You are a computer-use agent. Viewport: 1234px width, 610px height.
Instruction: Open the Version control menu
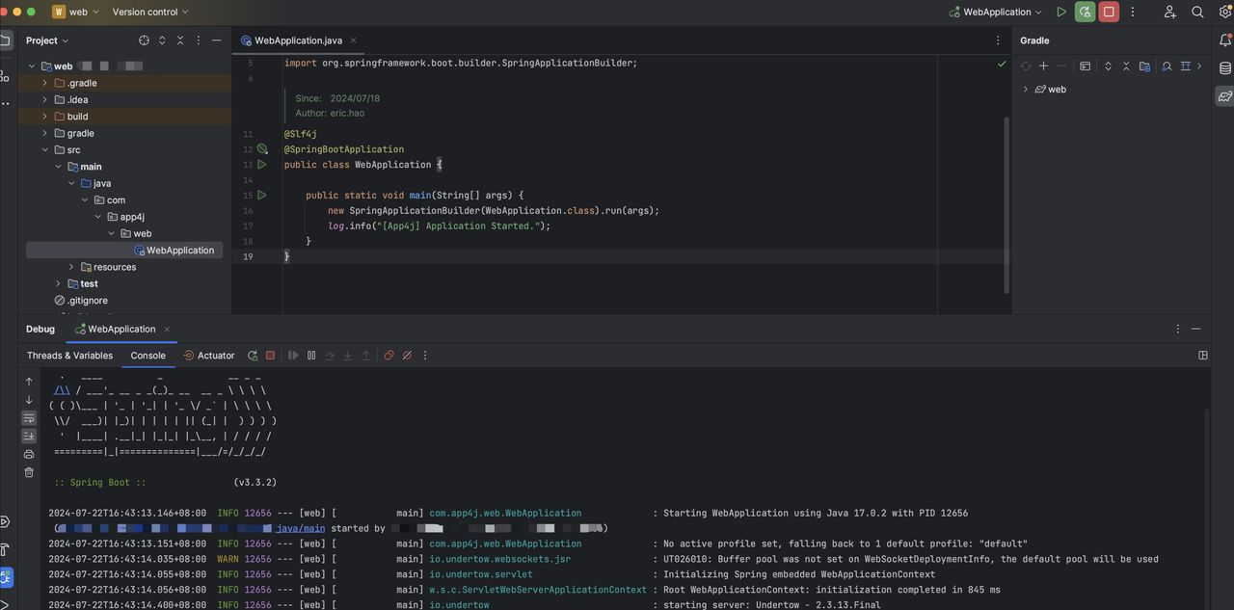[149, 13]
